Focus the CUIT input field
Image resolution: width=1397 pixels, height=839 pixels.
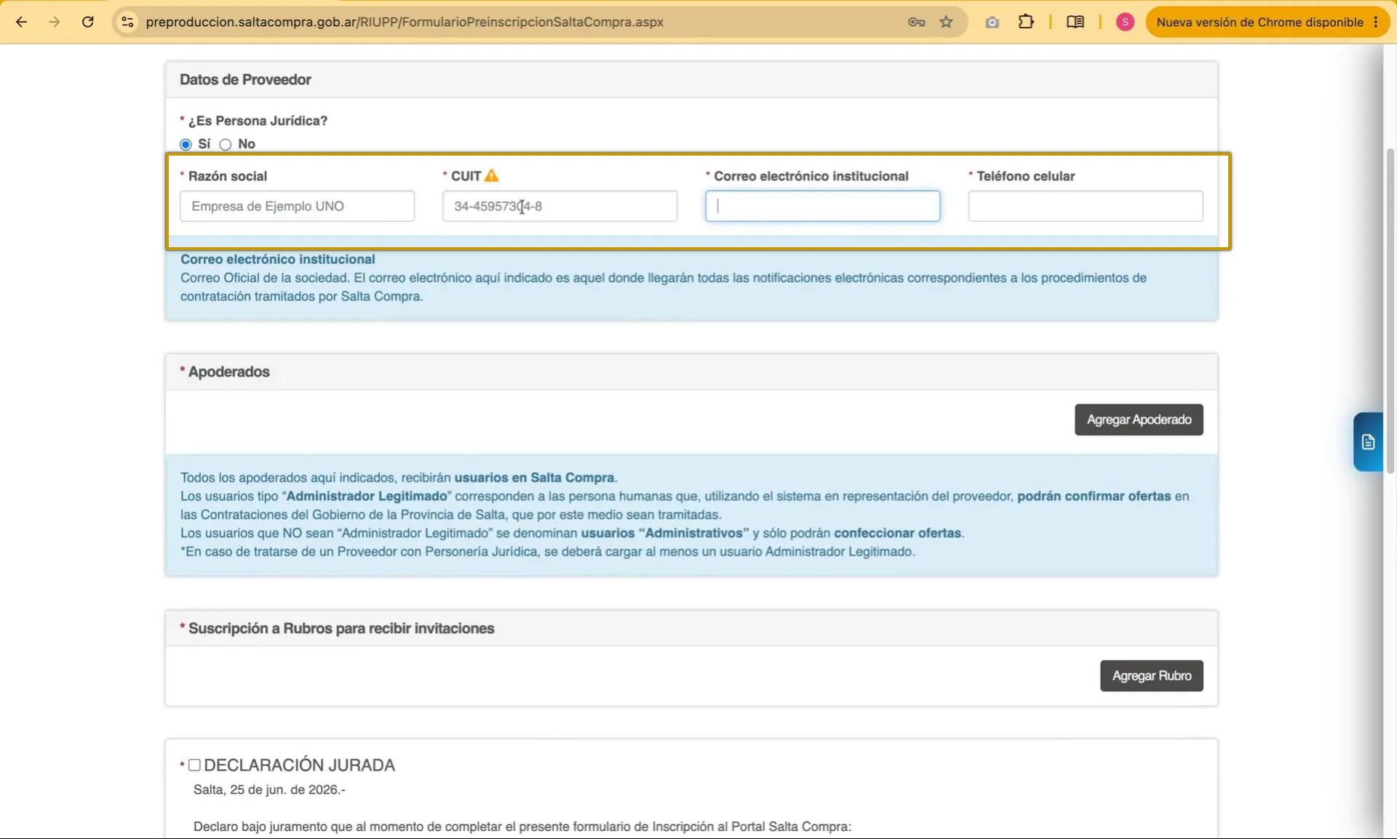(560, 206)
